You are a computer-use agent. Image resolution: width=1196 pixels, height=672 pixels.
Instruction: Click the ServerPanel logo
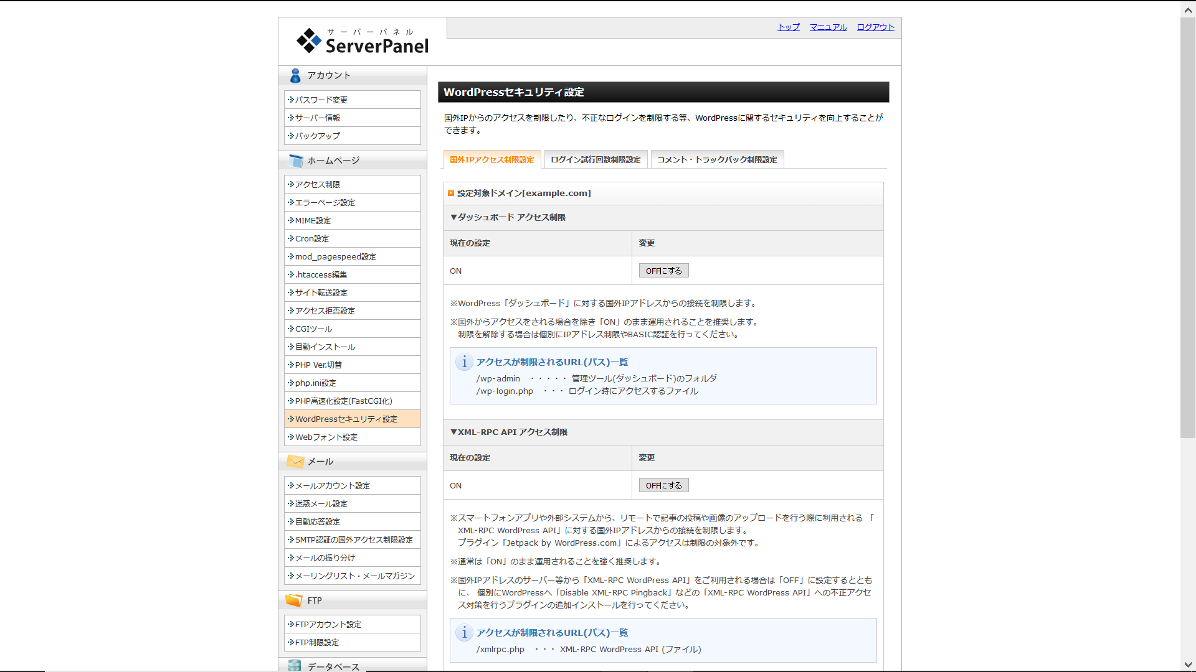pyautogui.click(x=363, y=41)
